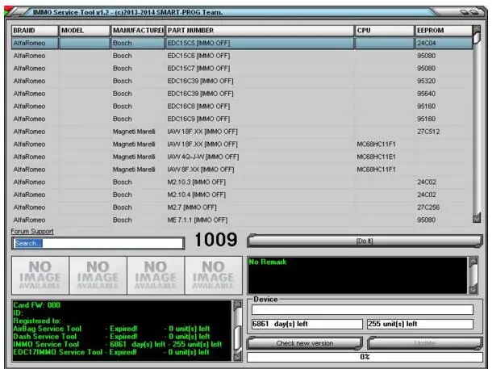Viewport: 492px width, 369px height.
Task: Click scroll-up arrow of card info panel
Action: 237,304
